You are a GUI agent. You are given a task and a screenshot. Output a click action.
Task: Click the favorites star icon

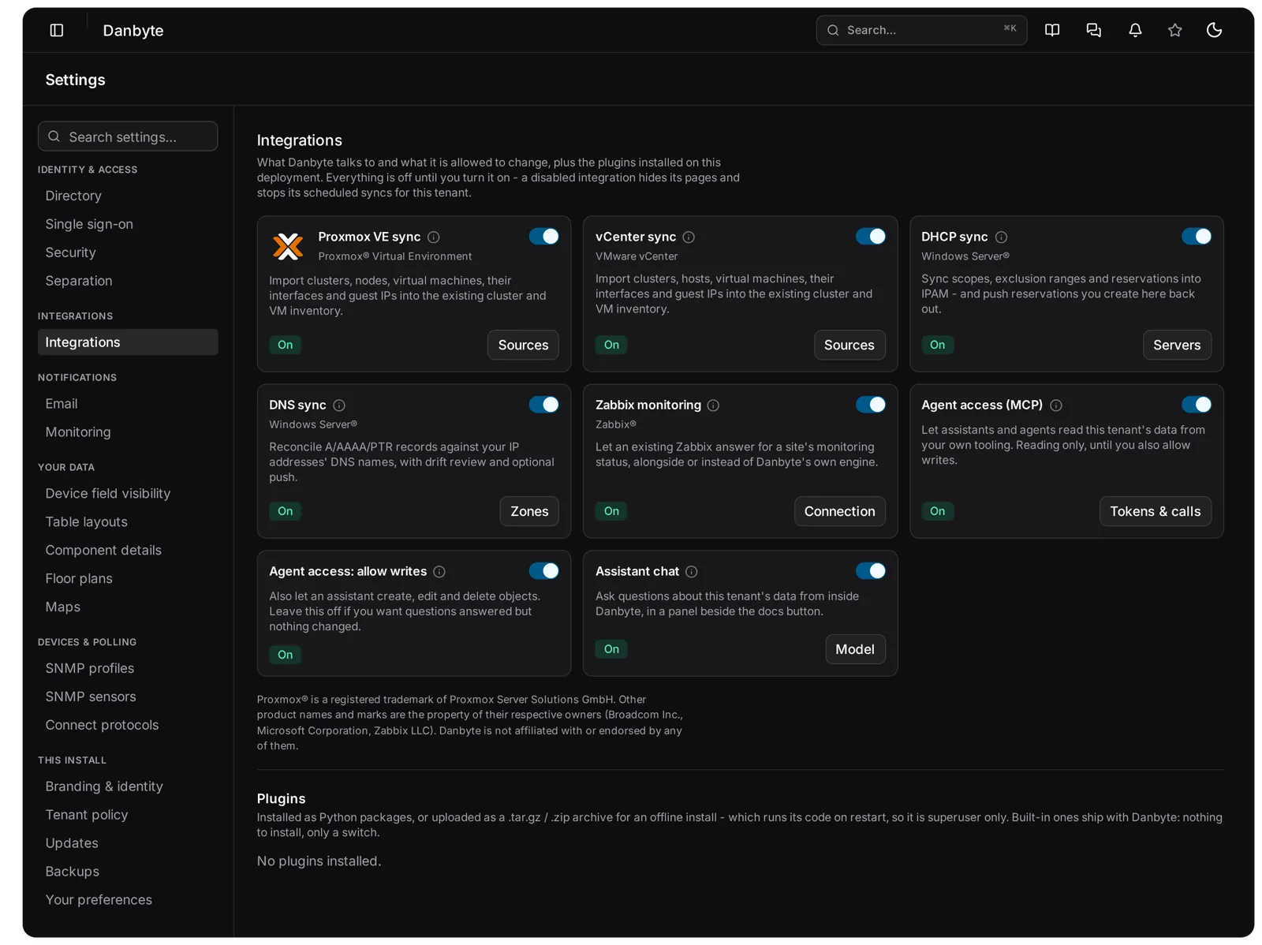click(x=1174, y=30)
